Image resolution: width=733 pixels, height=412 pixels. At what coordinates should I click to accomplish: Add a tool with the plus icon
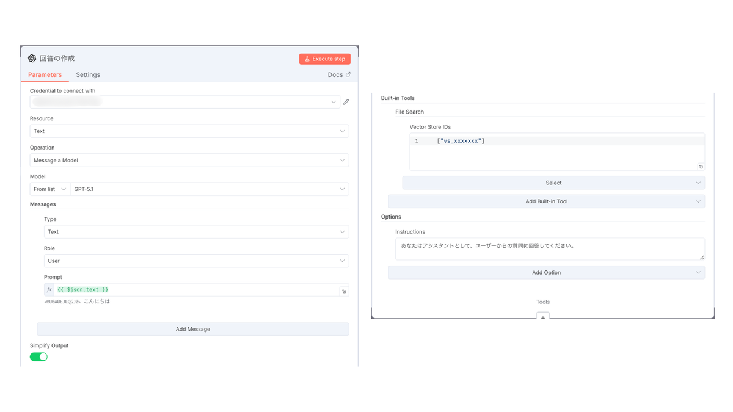543,317
